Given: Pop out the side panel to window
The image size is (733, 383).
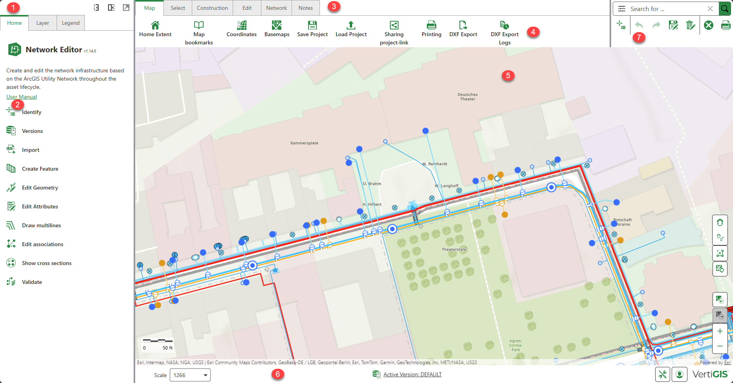Looking at the screenshot, I should pyautogui.click(x=126, y=7).
